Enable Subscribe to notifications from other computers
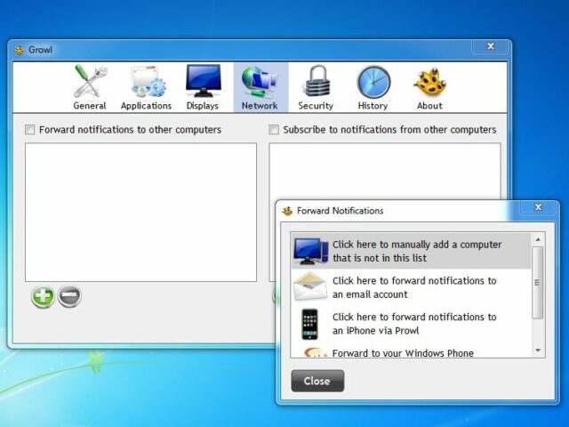 coord(275,130)
